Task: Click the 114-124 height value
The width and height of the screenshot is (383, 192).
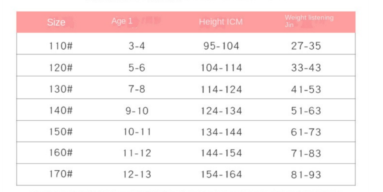Action: point(221,89)
